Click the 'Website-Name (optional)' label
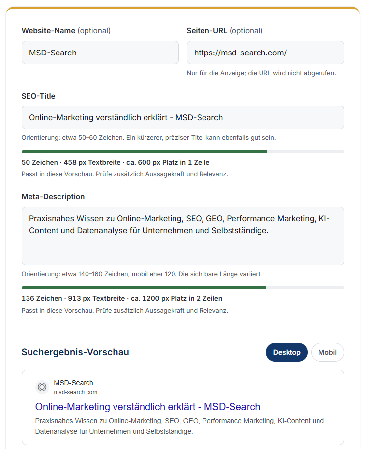The height and width of the screenshot is (449, 377). pyautogui.click(x=66, y=31)
